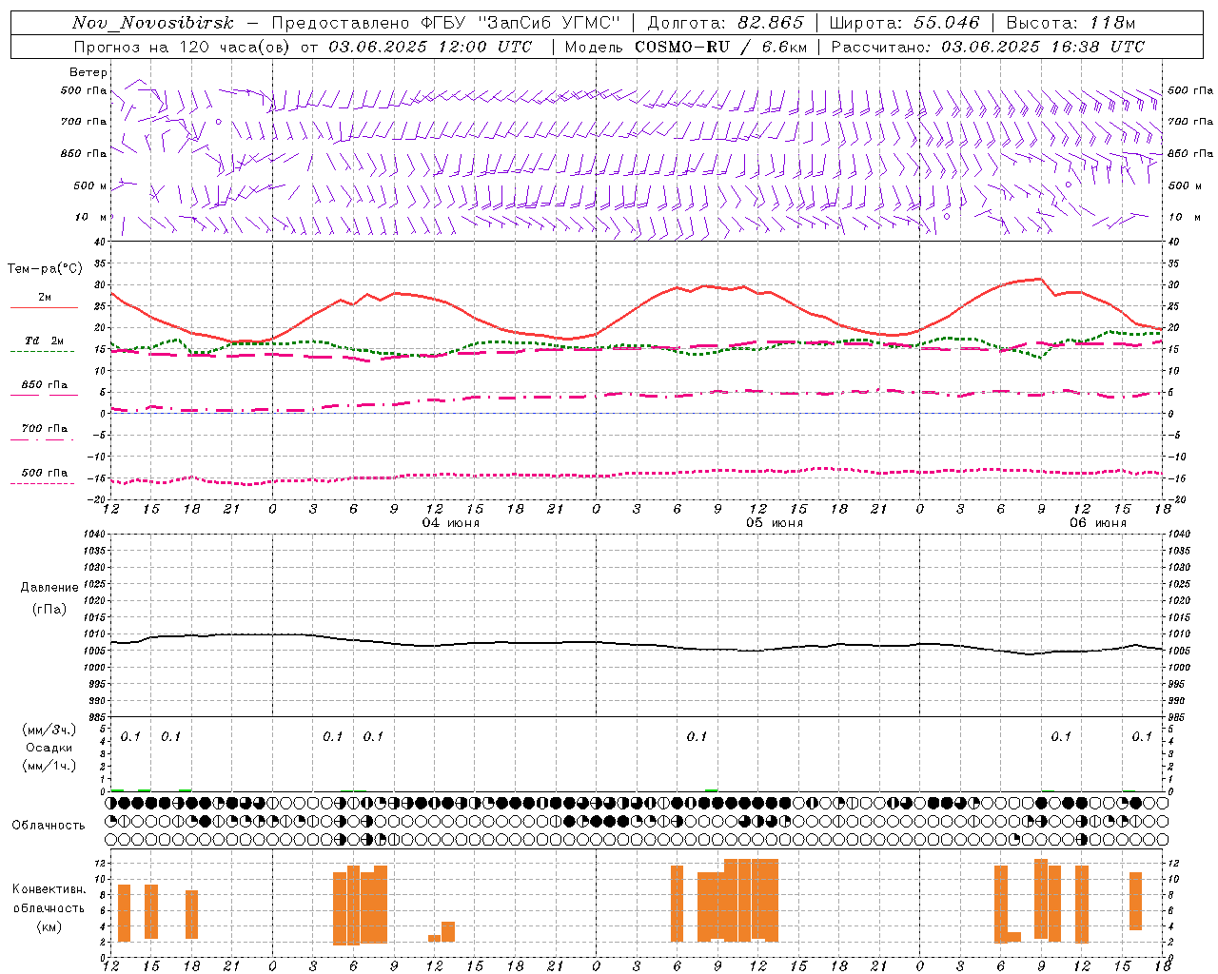Click the 'Рассчитано: 03.06.2025 16:38 UTC' timestamp
The width and height of the screenshot is (1218, 974).
[988, 47]
